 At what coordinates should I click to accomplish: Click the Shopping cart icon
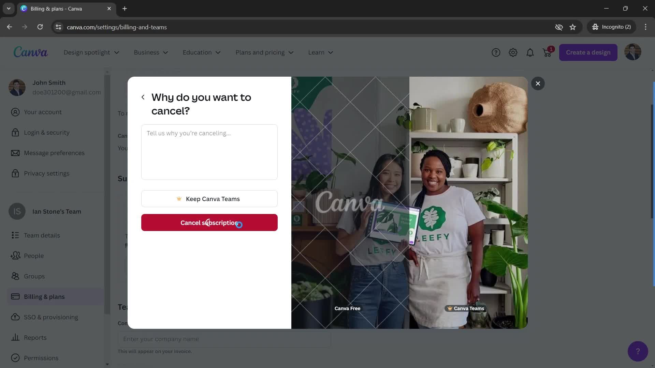[547, 52]
